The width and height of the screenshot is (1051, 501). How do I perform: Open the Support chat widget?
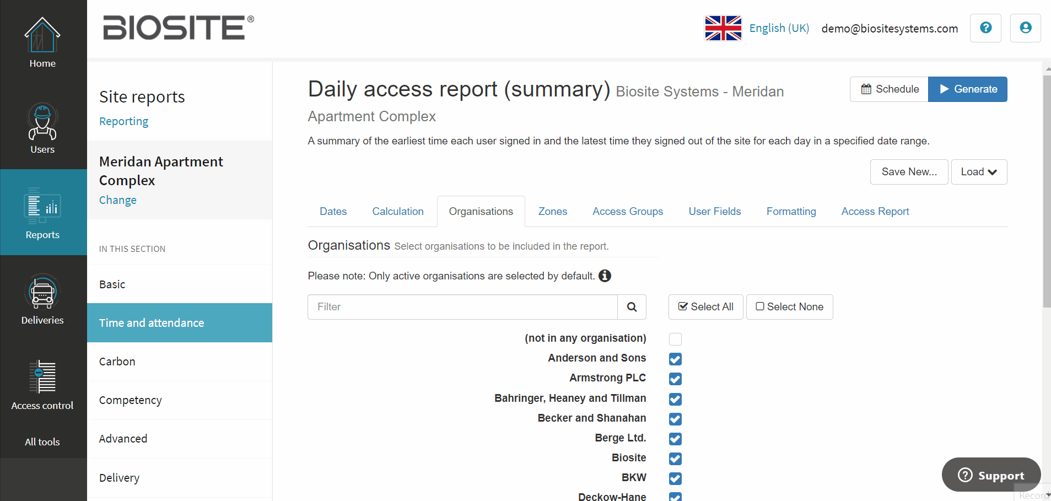coord(991,475)
